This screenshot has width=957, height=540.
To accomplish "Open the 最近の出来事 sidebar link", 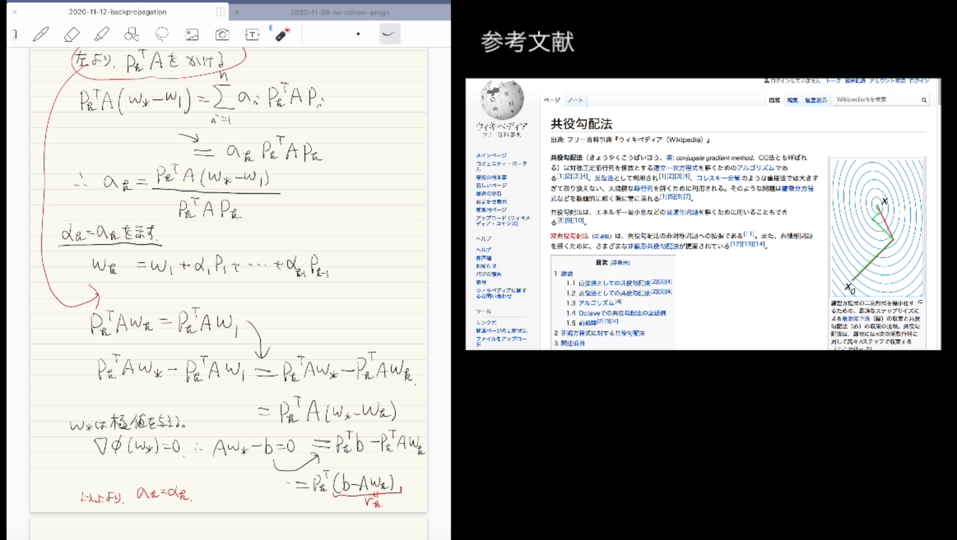I will point(491,177).
